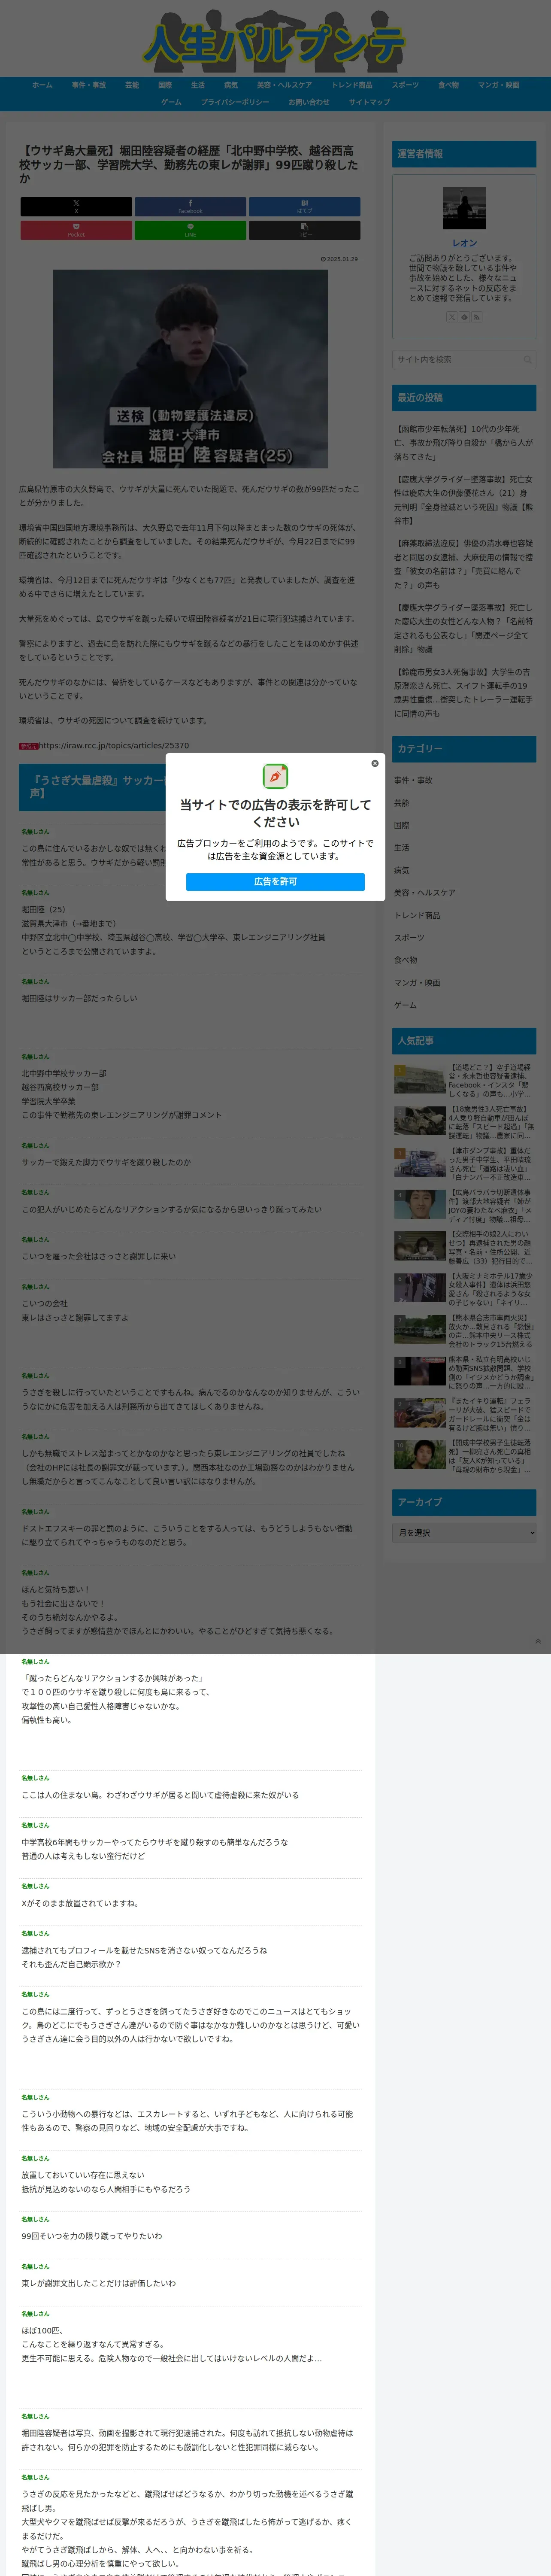Open sidebar category トレンド商品
Image resolution: width=551 pixels, height=2576 pixels.
[417, 915]
